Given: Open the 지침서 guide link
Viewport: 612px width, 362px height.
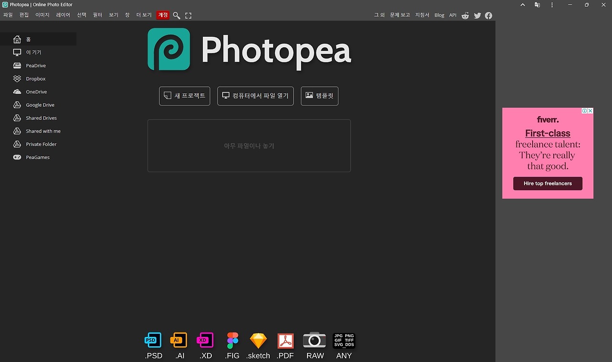Looking at the screenshot, I should [422, 15].
